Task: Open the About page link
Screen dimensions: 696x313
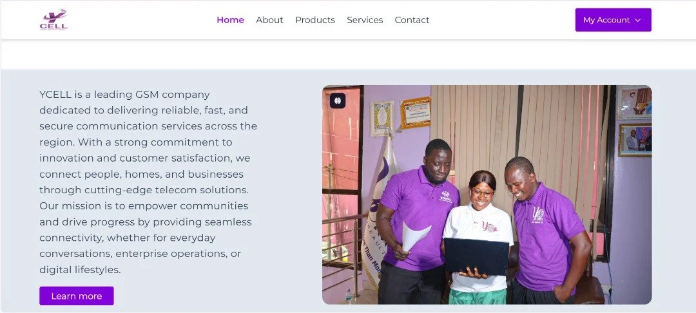Action: tap(269, 20)
